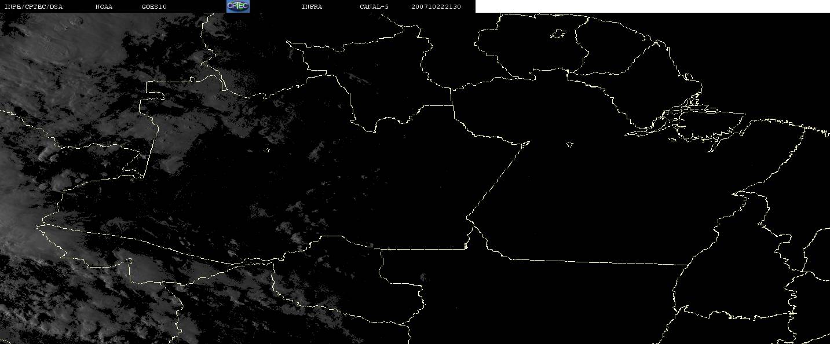
Task: Select the INPE/CPTEC/DSA header label
Action: [x=33, y=6]
